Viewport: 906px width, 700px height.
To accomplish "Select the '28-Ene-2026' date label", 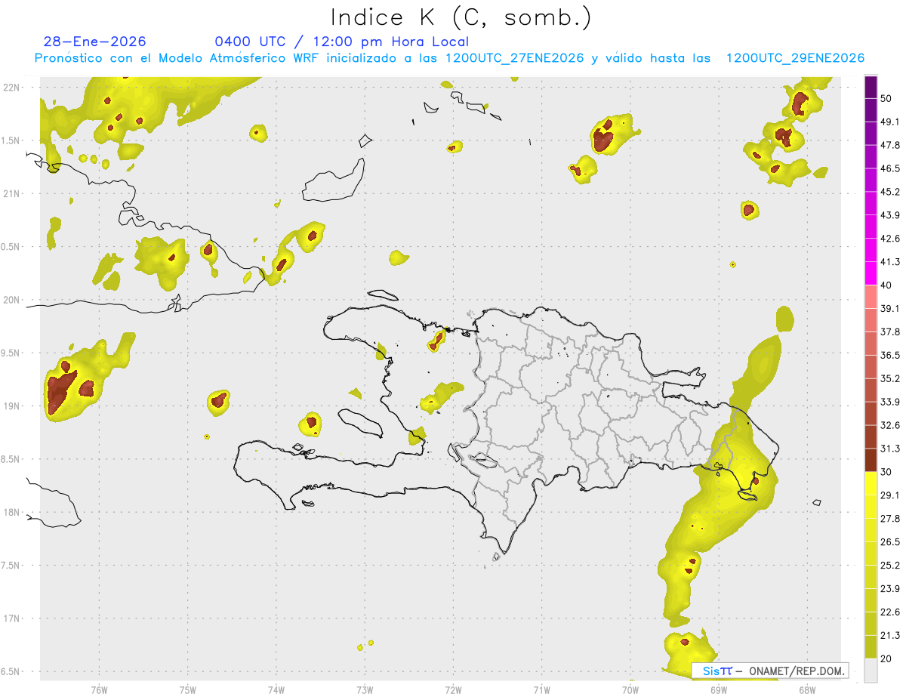I will (94, 42).
